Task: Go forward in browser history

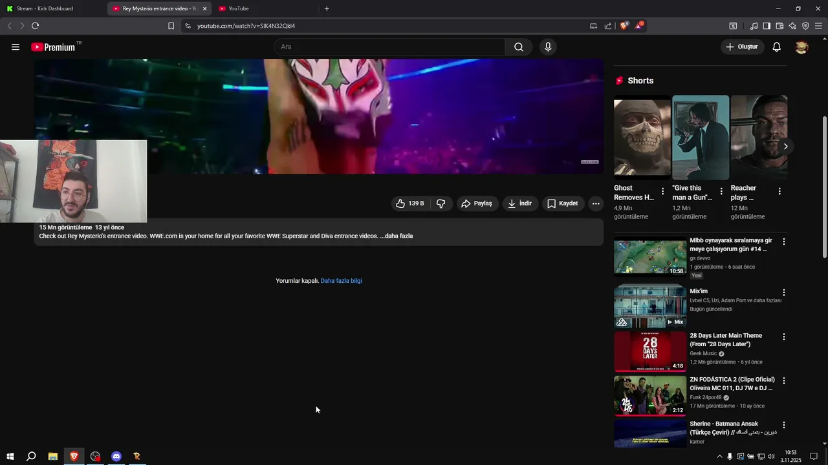Action: [x=22, y=26]
